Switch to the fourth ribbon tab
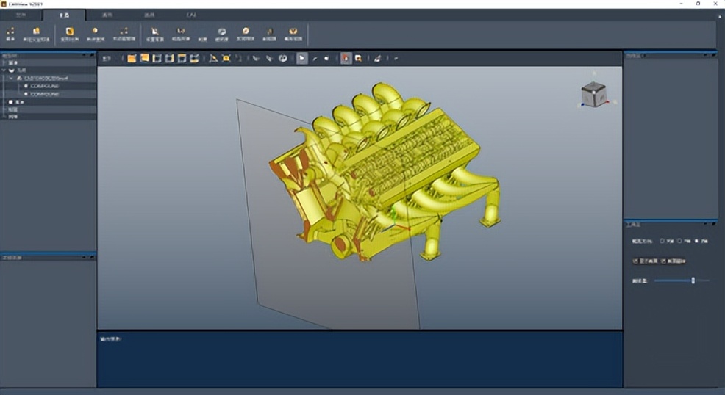The image size is (725, 395). 149,15
